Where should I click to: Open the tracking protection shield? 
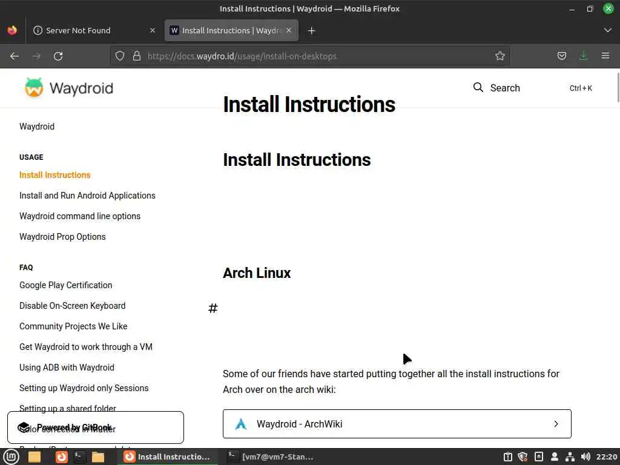pos(120,56)
